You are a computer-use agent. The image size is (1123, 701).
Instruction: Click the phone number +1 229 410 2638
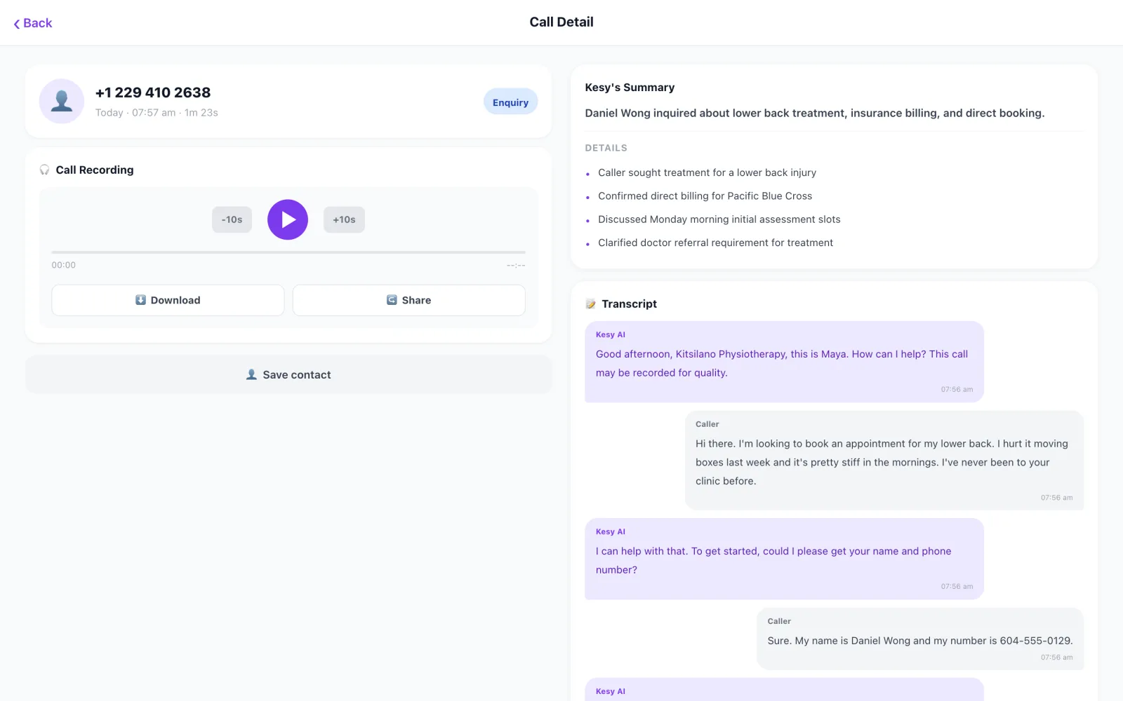(153, 93)
